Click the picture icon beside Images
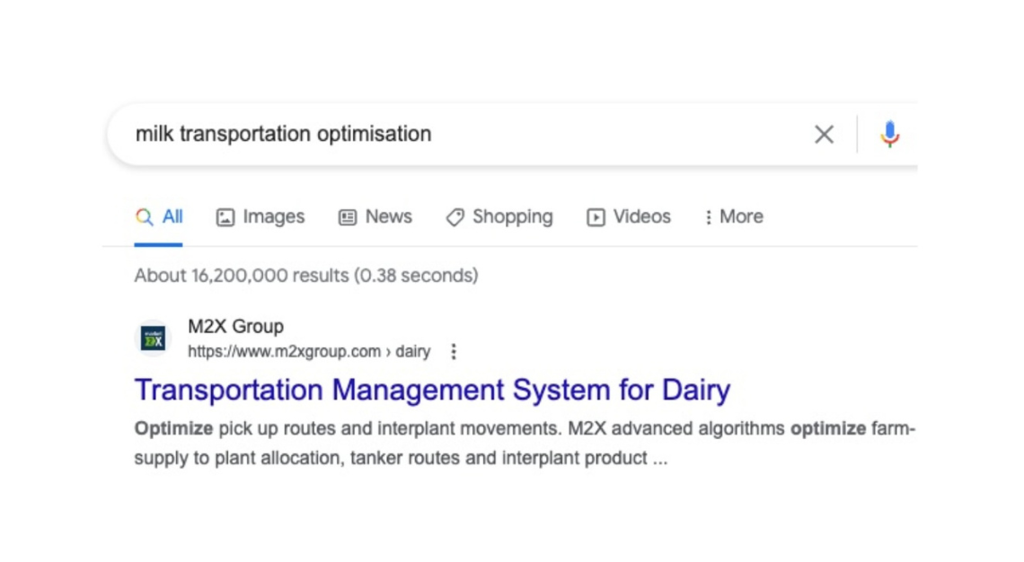 (225, 217)
